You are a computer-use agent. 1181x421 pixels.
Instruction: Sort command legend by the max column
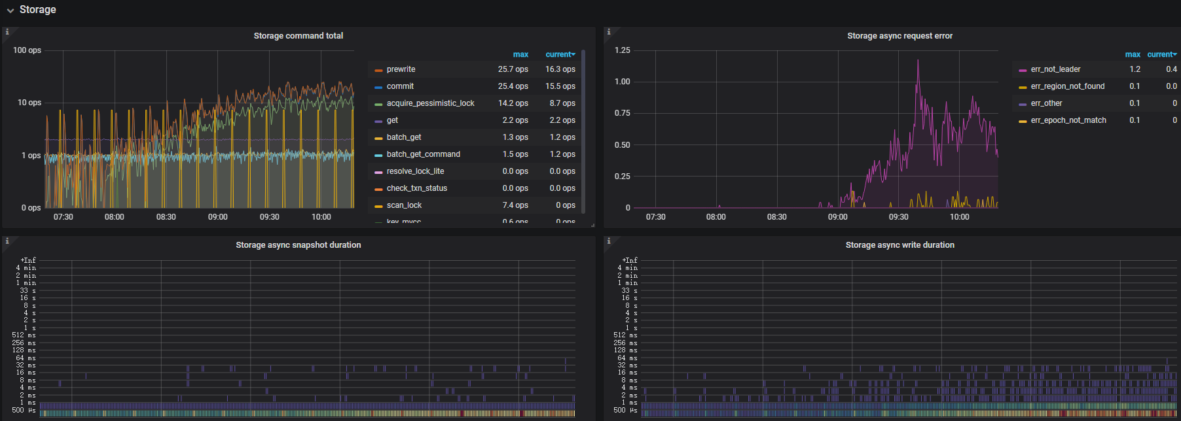[x=520, y=55]
